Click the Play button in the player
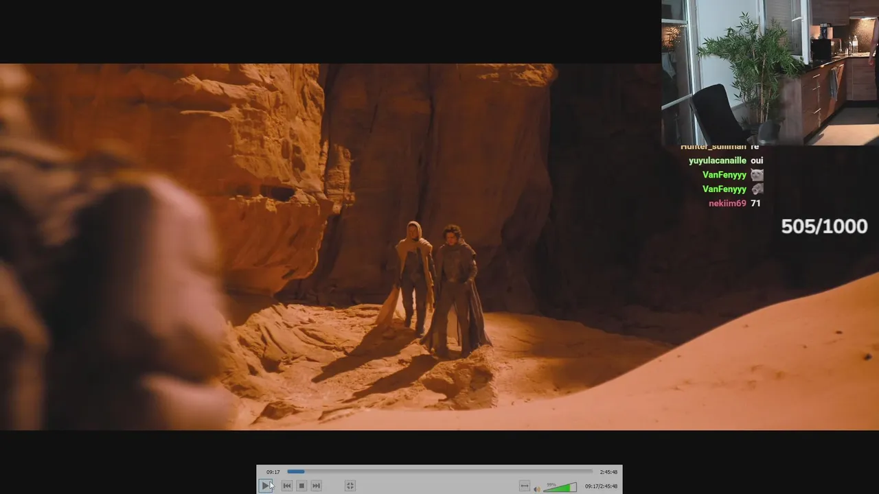 [x=266, y=486]
